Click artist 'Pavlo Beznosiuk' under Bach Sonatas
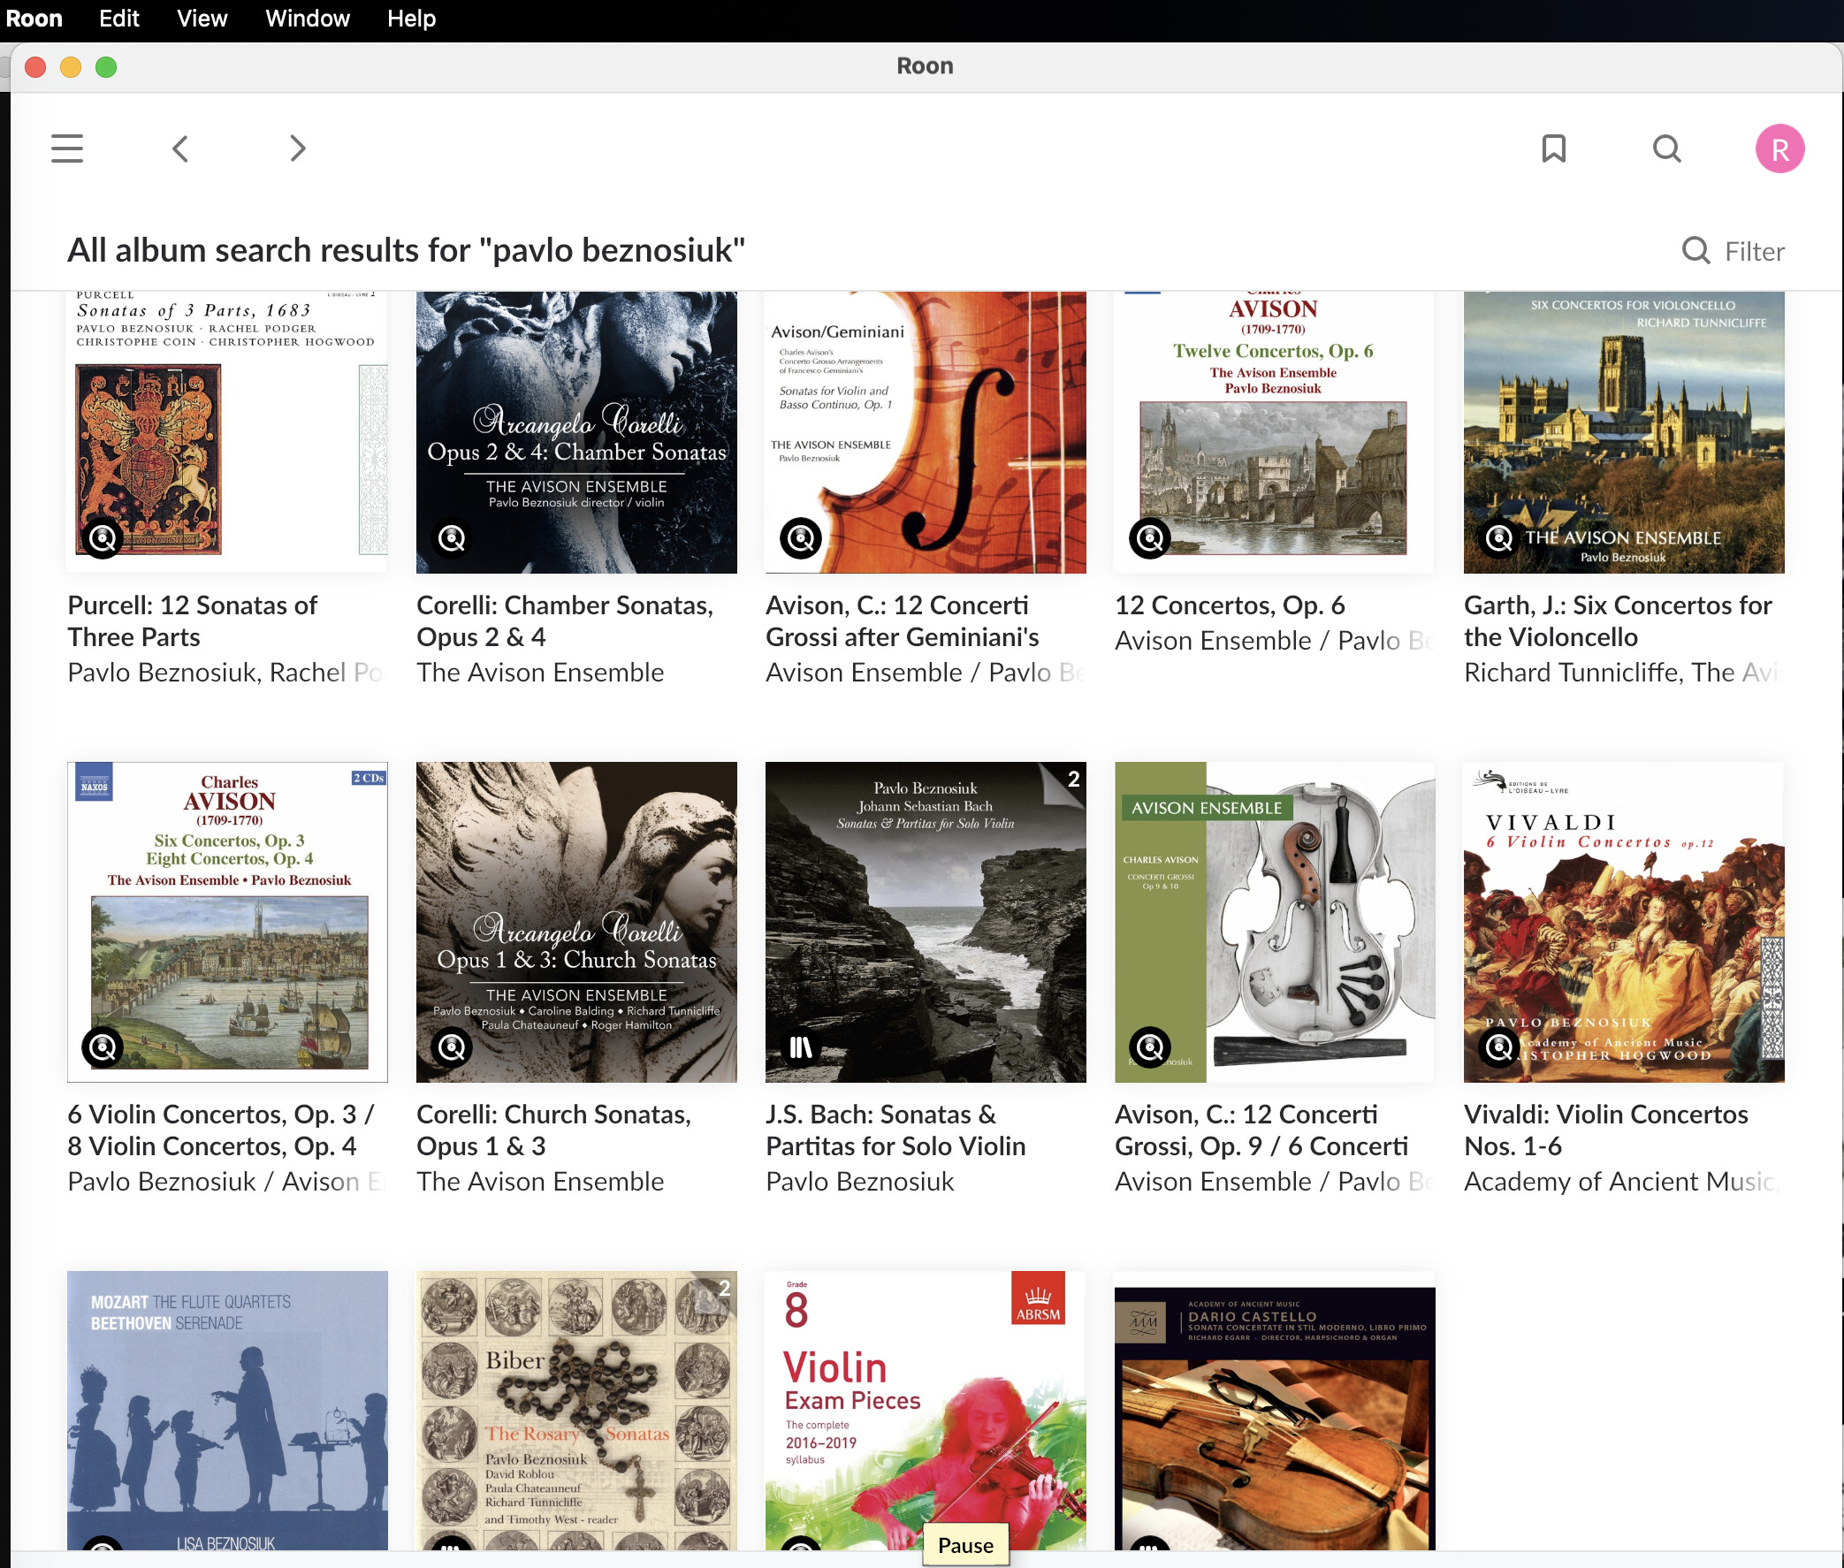This screenshot has height=1568, width=1844. point(860,1182)
